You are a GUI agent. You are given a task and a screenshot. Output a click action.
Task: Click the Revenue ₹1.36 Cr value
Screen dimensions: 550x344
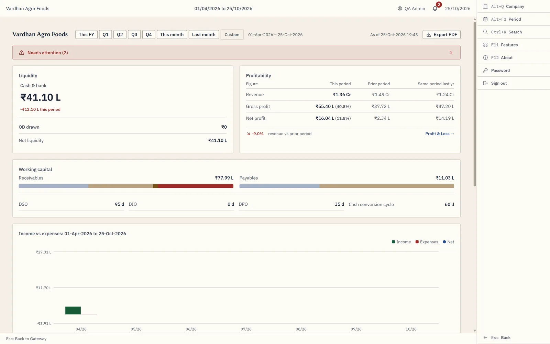coord(342,95)
